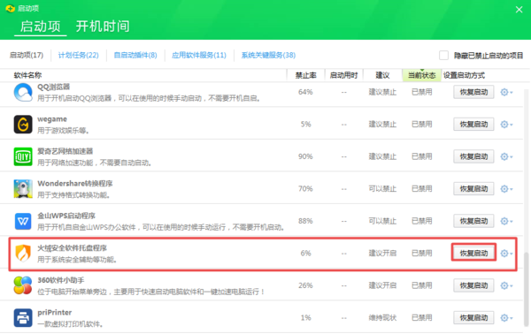
Task: Click the priPrinter printer icon
Action: click(x=23, y=318)
